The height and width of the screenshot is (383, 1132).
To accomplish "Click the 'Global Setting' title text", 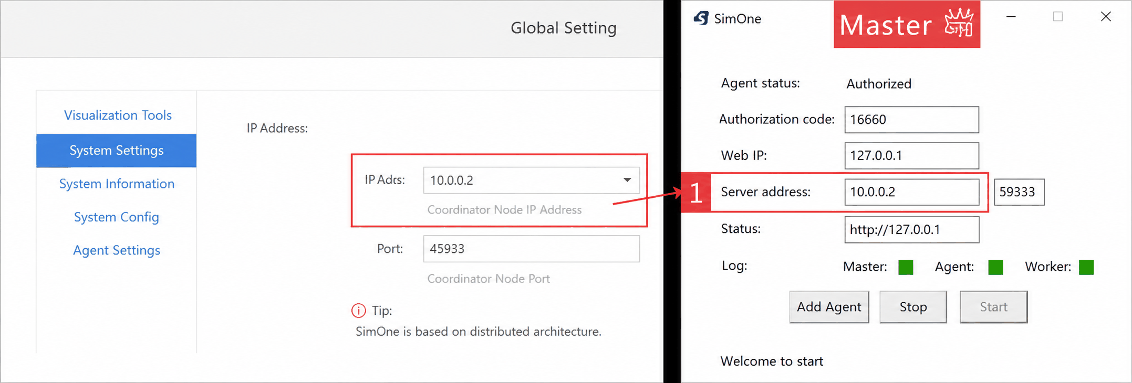I will tap(564, 28).
